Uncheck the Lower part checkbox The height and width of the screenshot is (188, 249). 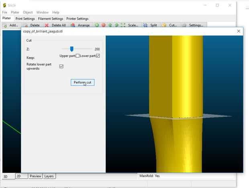pos(98,56)
